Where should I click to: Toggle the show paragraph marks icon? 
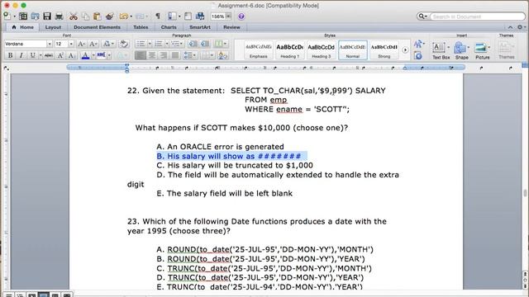[x=158, y=16]
